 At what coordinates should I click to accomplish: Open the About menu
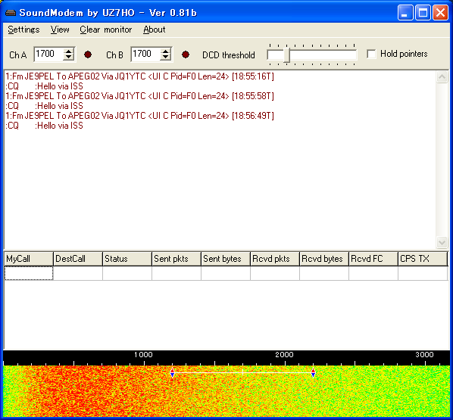pyautogui.click(x=155, y=30)
